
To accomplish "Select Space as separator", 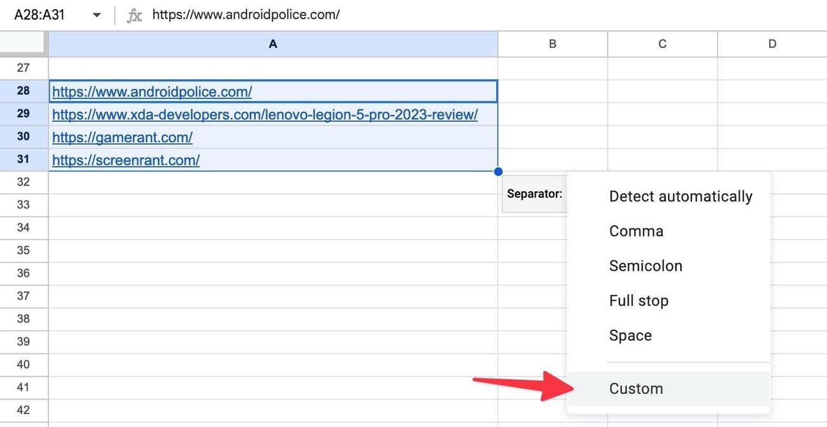I will pos(630,335).
